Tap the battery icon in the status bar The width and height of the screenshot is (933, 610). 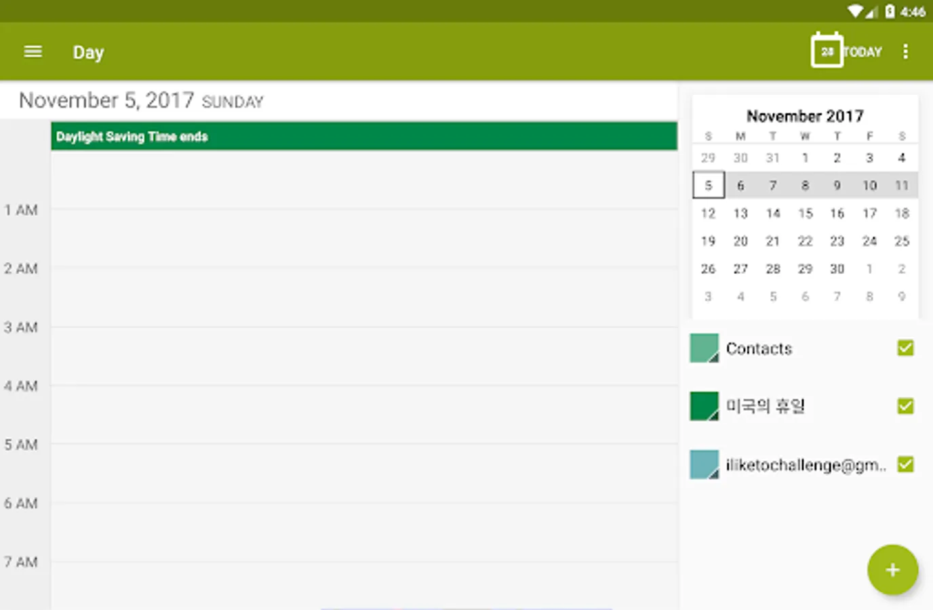point(890,10)
